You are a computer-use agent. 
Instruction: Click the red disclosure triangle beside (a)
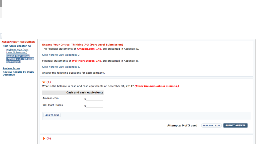(44, 82)
